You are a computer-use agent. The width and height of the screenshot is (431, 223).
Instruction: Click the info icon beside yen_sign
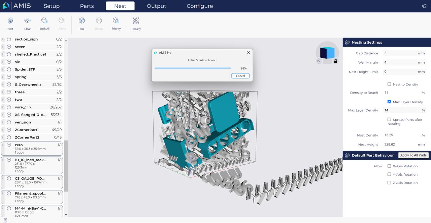click(3, 122)
